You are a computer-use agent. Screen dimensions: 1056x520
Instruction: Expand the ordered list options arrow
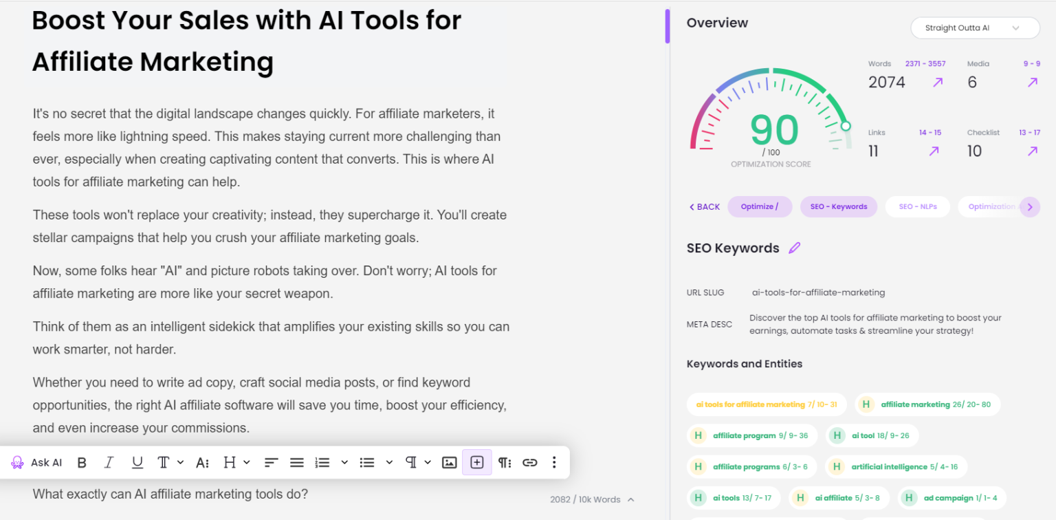coord(344,463)
